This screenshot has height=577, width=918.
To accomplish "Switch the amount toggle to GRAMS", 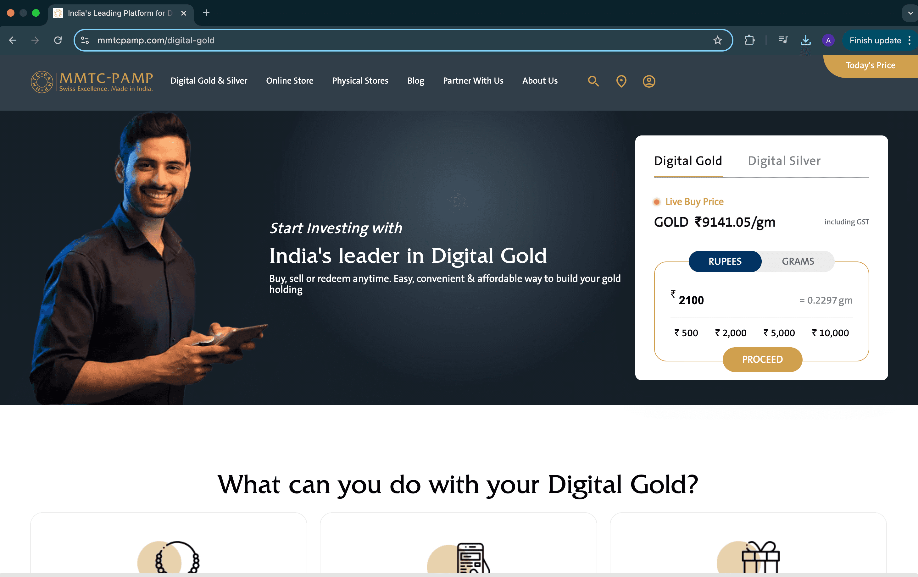I will pos(798,261).
